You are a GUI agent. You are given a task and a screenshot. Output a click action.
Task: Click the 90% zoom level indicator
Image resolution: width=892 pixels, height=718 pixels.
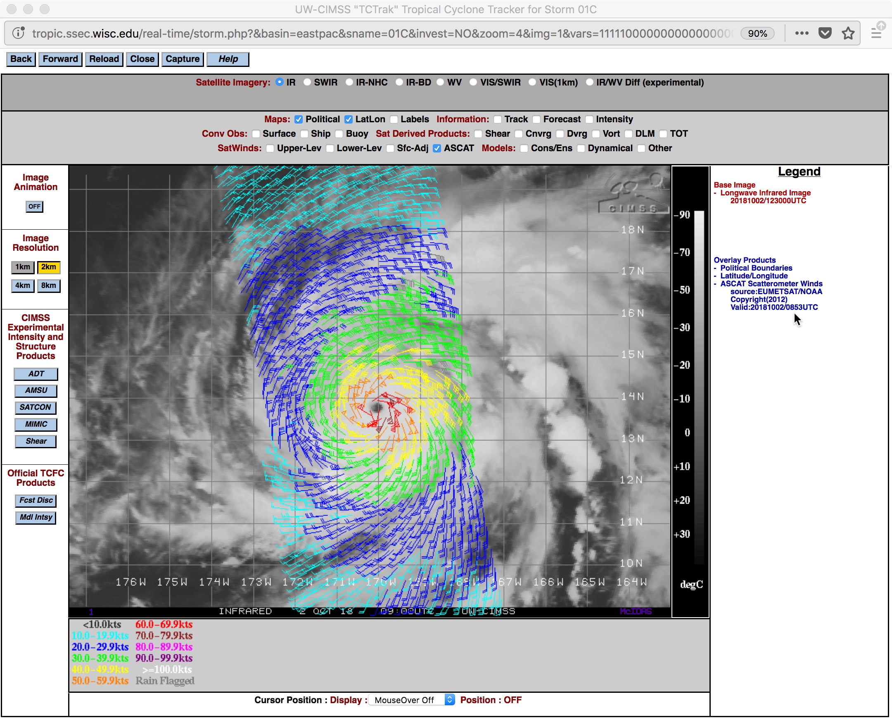[757, 33]
